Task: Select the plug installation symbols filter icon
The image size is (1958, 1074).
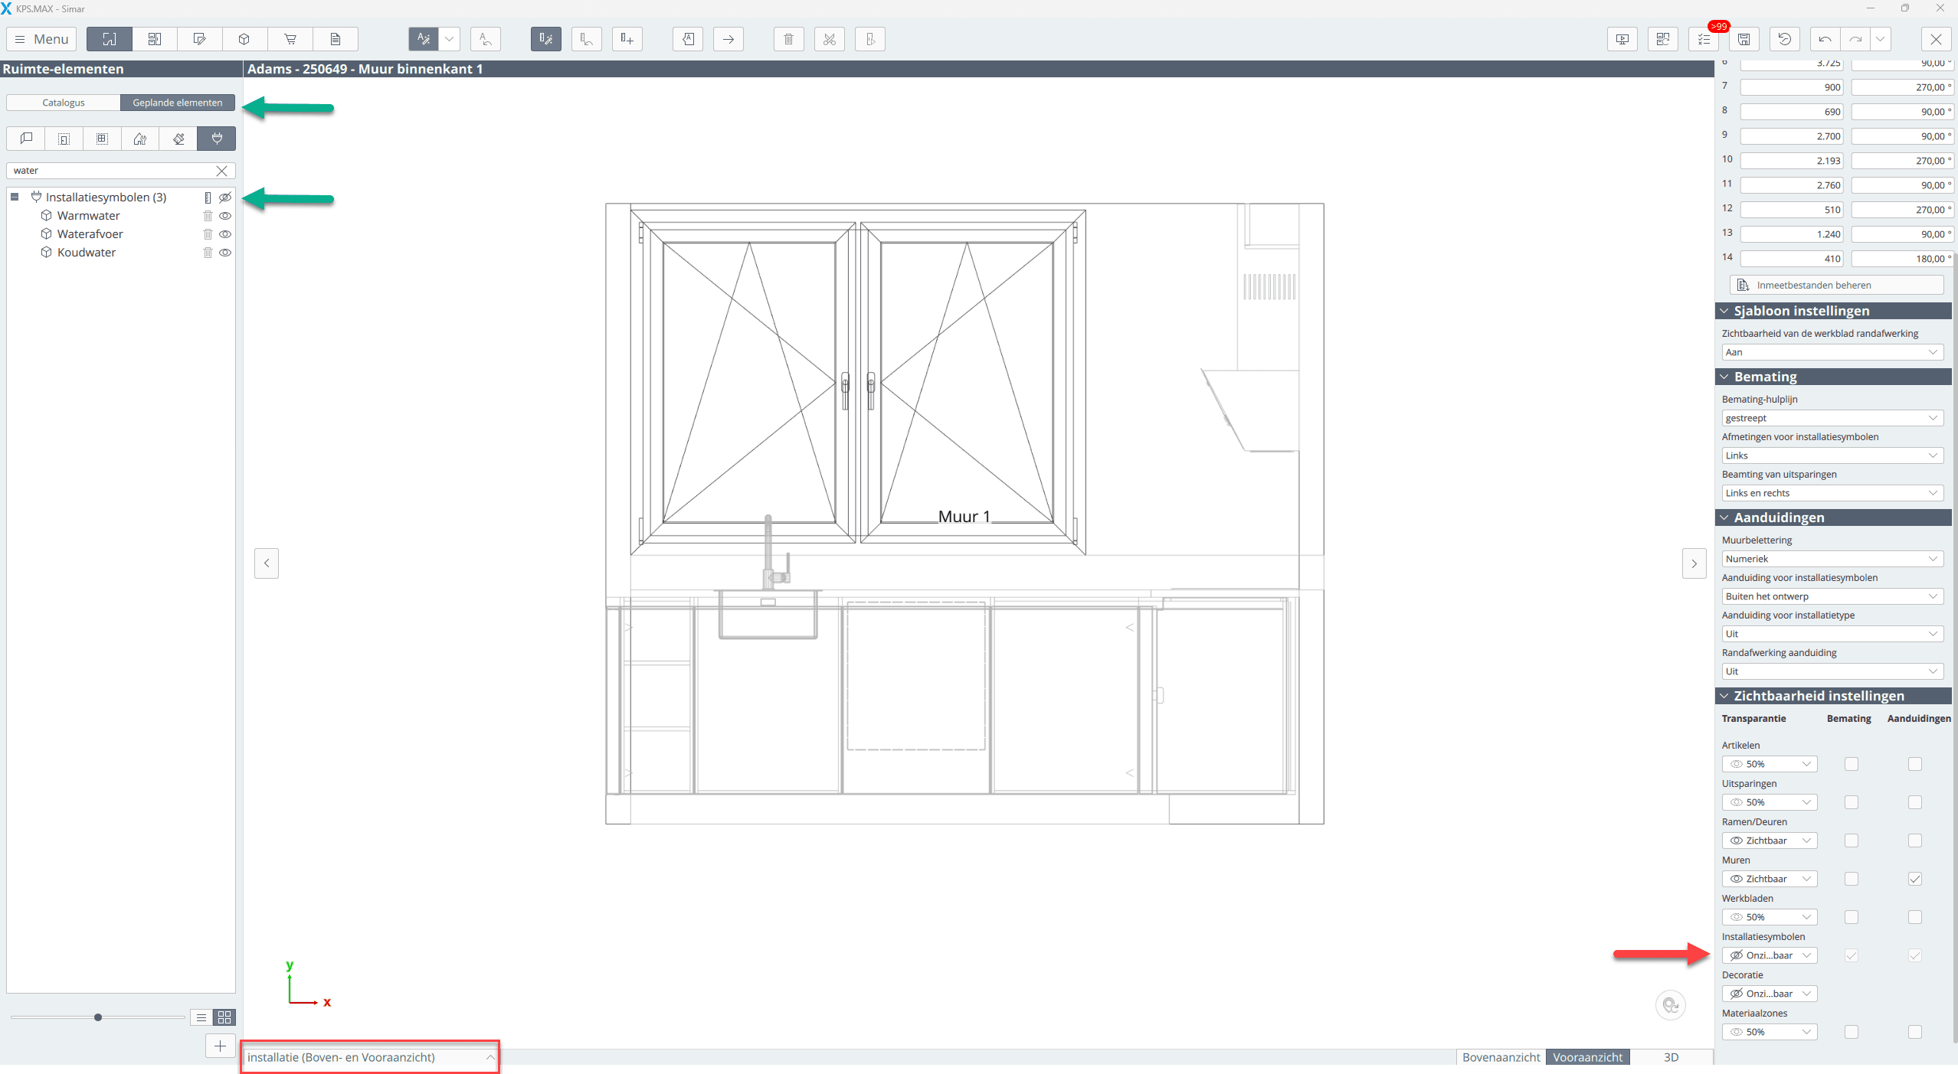Action: coord(217,139)
